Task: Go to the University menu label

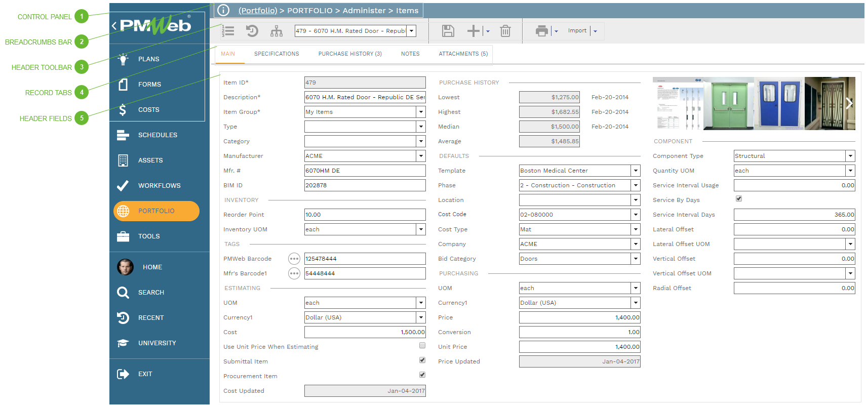Action: pyautogui.click(x=157, y=343)
